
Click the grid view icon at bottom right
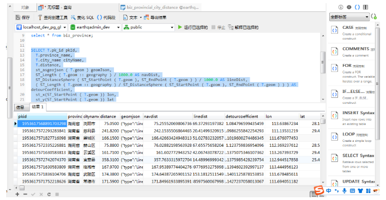pyautogui.click(x=313, y=195)
